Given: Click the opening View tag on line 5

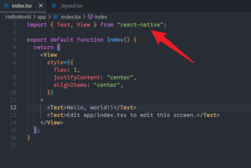Looking at the screenshot, I should [x=50, y=55].
